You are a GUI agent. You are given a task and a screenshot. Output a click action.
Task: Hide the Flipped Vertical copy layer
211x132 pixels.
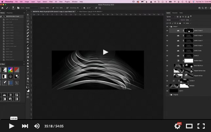pyautogui.click(x=167, y=71)
